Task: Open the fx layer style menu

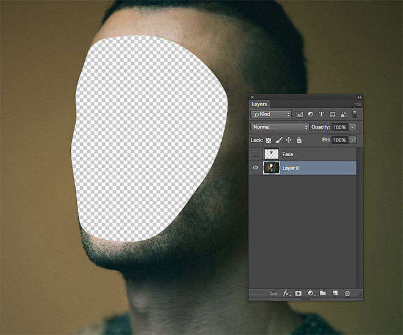Action: tap(286, 293)
